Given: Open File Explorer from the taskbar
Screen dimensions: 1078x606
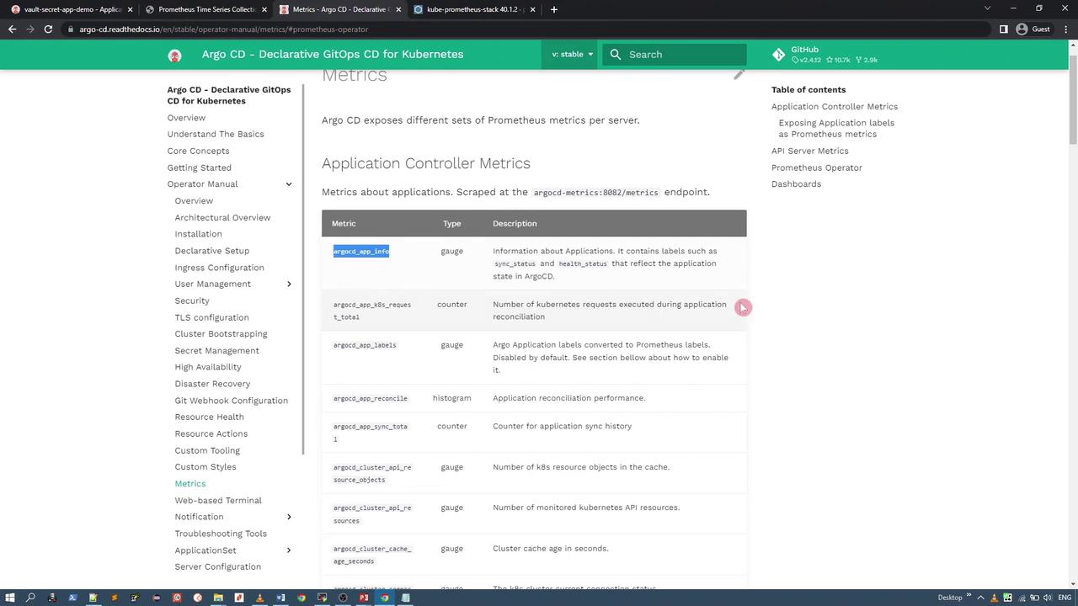Looking at the screenshot, I should 218,598.
